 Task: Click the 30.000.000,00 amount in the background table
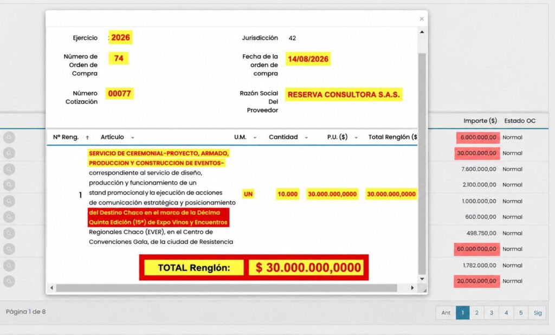pos(477,153)
